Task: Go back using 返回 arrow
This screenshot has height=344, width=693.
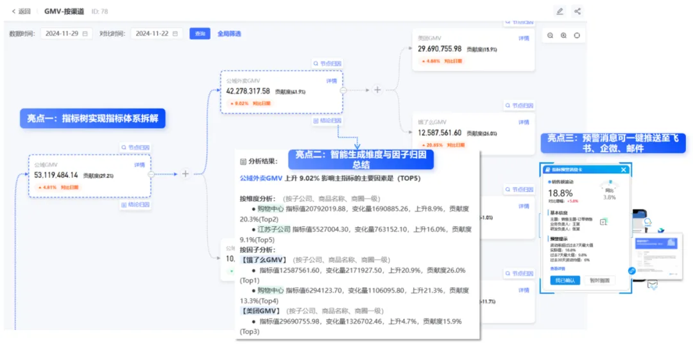Action: point(21,12)
